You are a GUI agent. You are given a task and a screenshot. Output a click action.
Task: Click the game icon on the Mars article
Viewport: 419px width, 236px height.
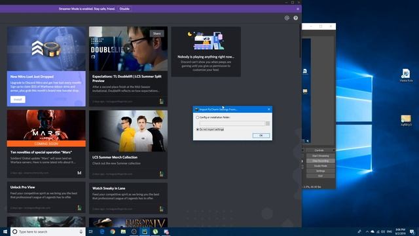(x=79, y=173)
